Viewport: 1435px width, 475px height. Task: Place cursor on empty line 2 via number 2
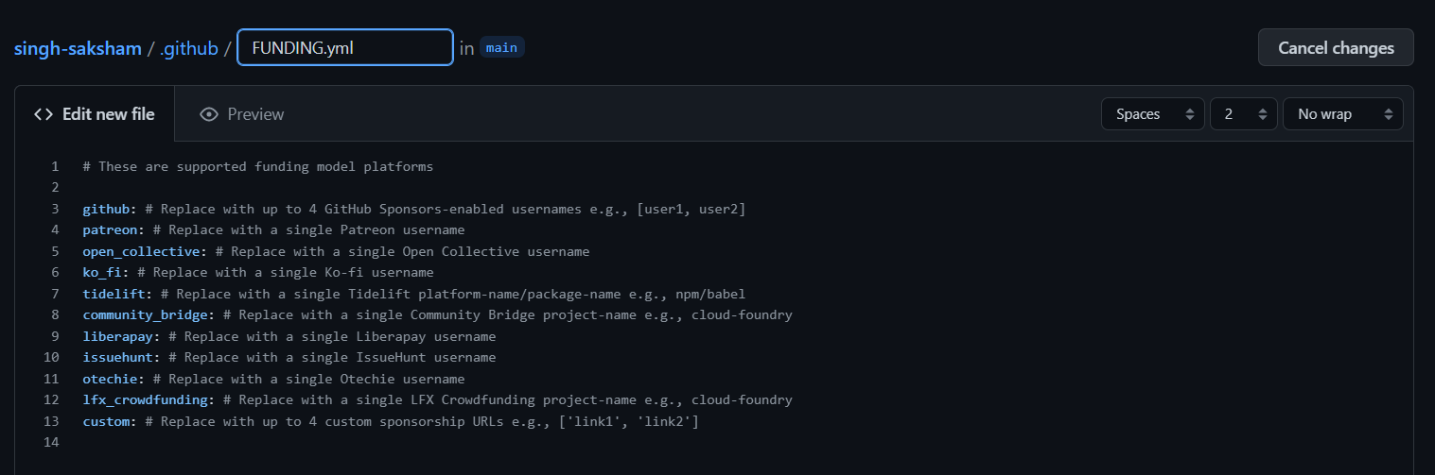tap(55, 187)
